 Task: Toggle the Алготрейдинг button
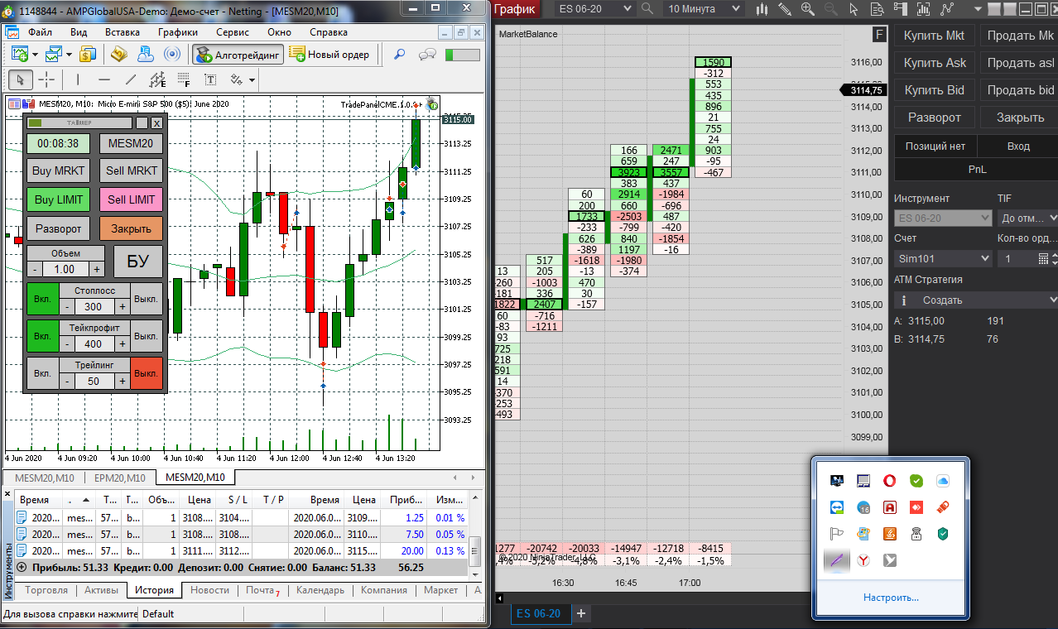238,55
